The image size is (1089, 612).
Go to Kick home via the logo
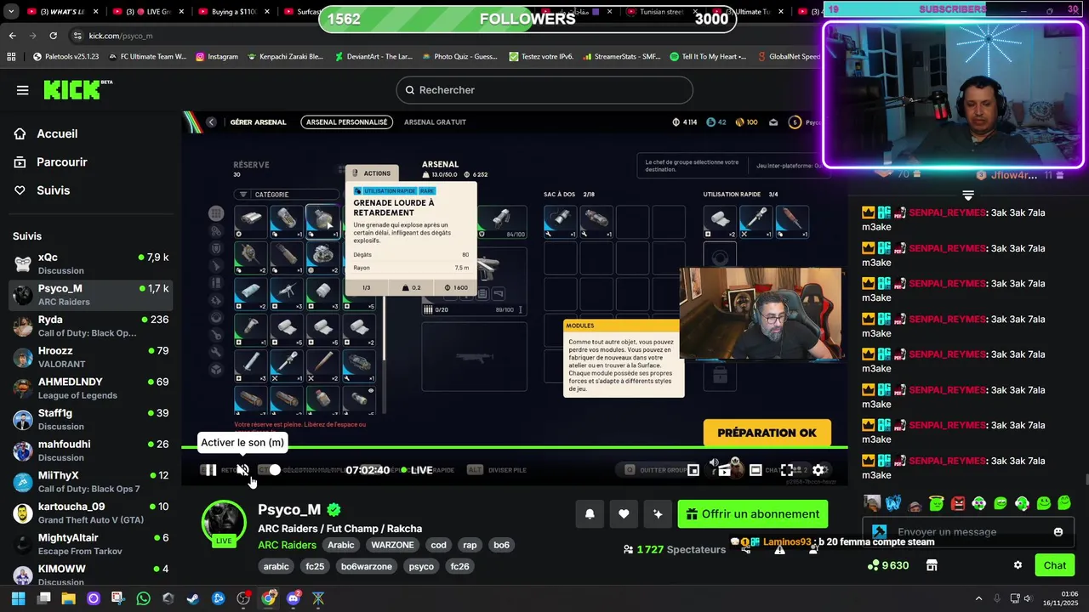coord(77,89)
